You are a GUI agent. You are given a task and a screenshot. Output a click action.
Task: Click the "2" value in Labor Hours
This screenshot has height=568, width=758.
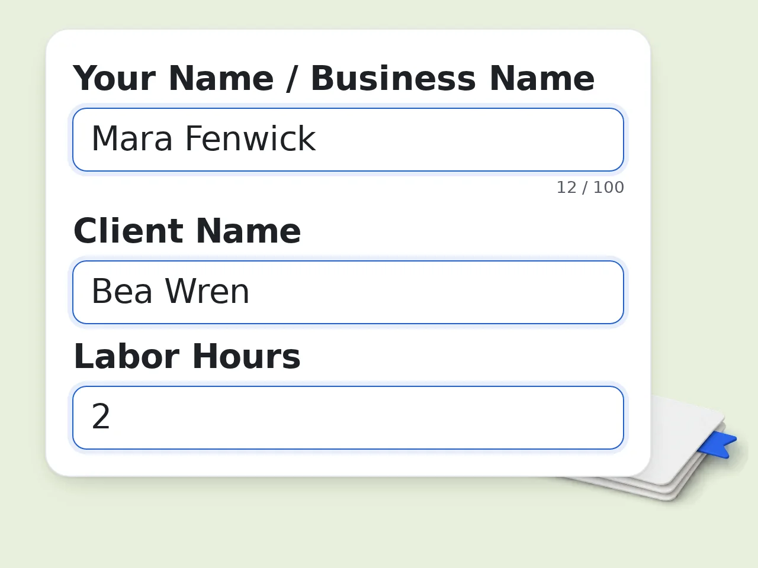pos(101,417)
